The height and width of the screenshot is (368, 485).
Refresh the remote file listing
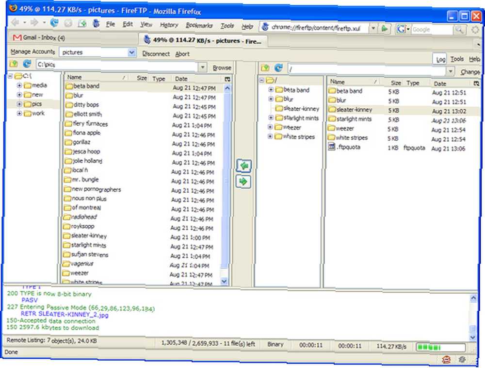point(278,67)
